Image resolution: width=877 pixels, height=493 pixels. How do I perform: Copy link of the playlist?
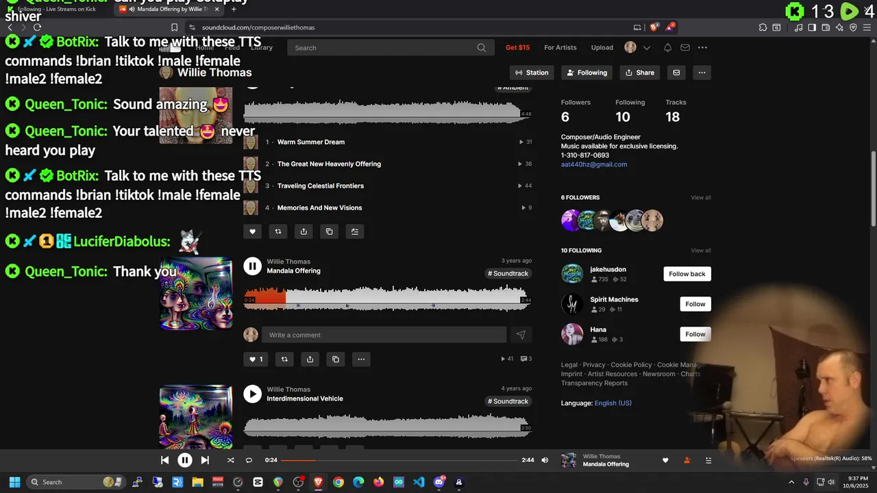pyautogui.click(x=330, y=231)
